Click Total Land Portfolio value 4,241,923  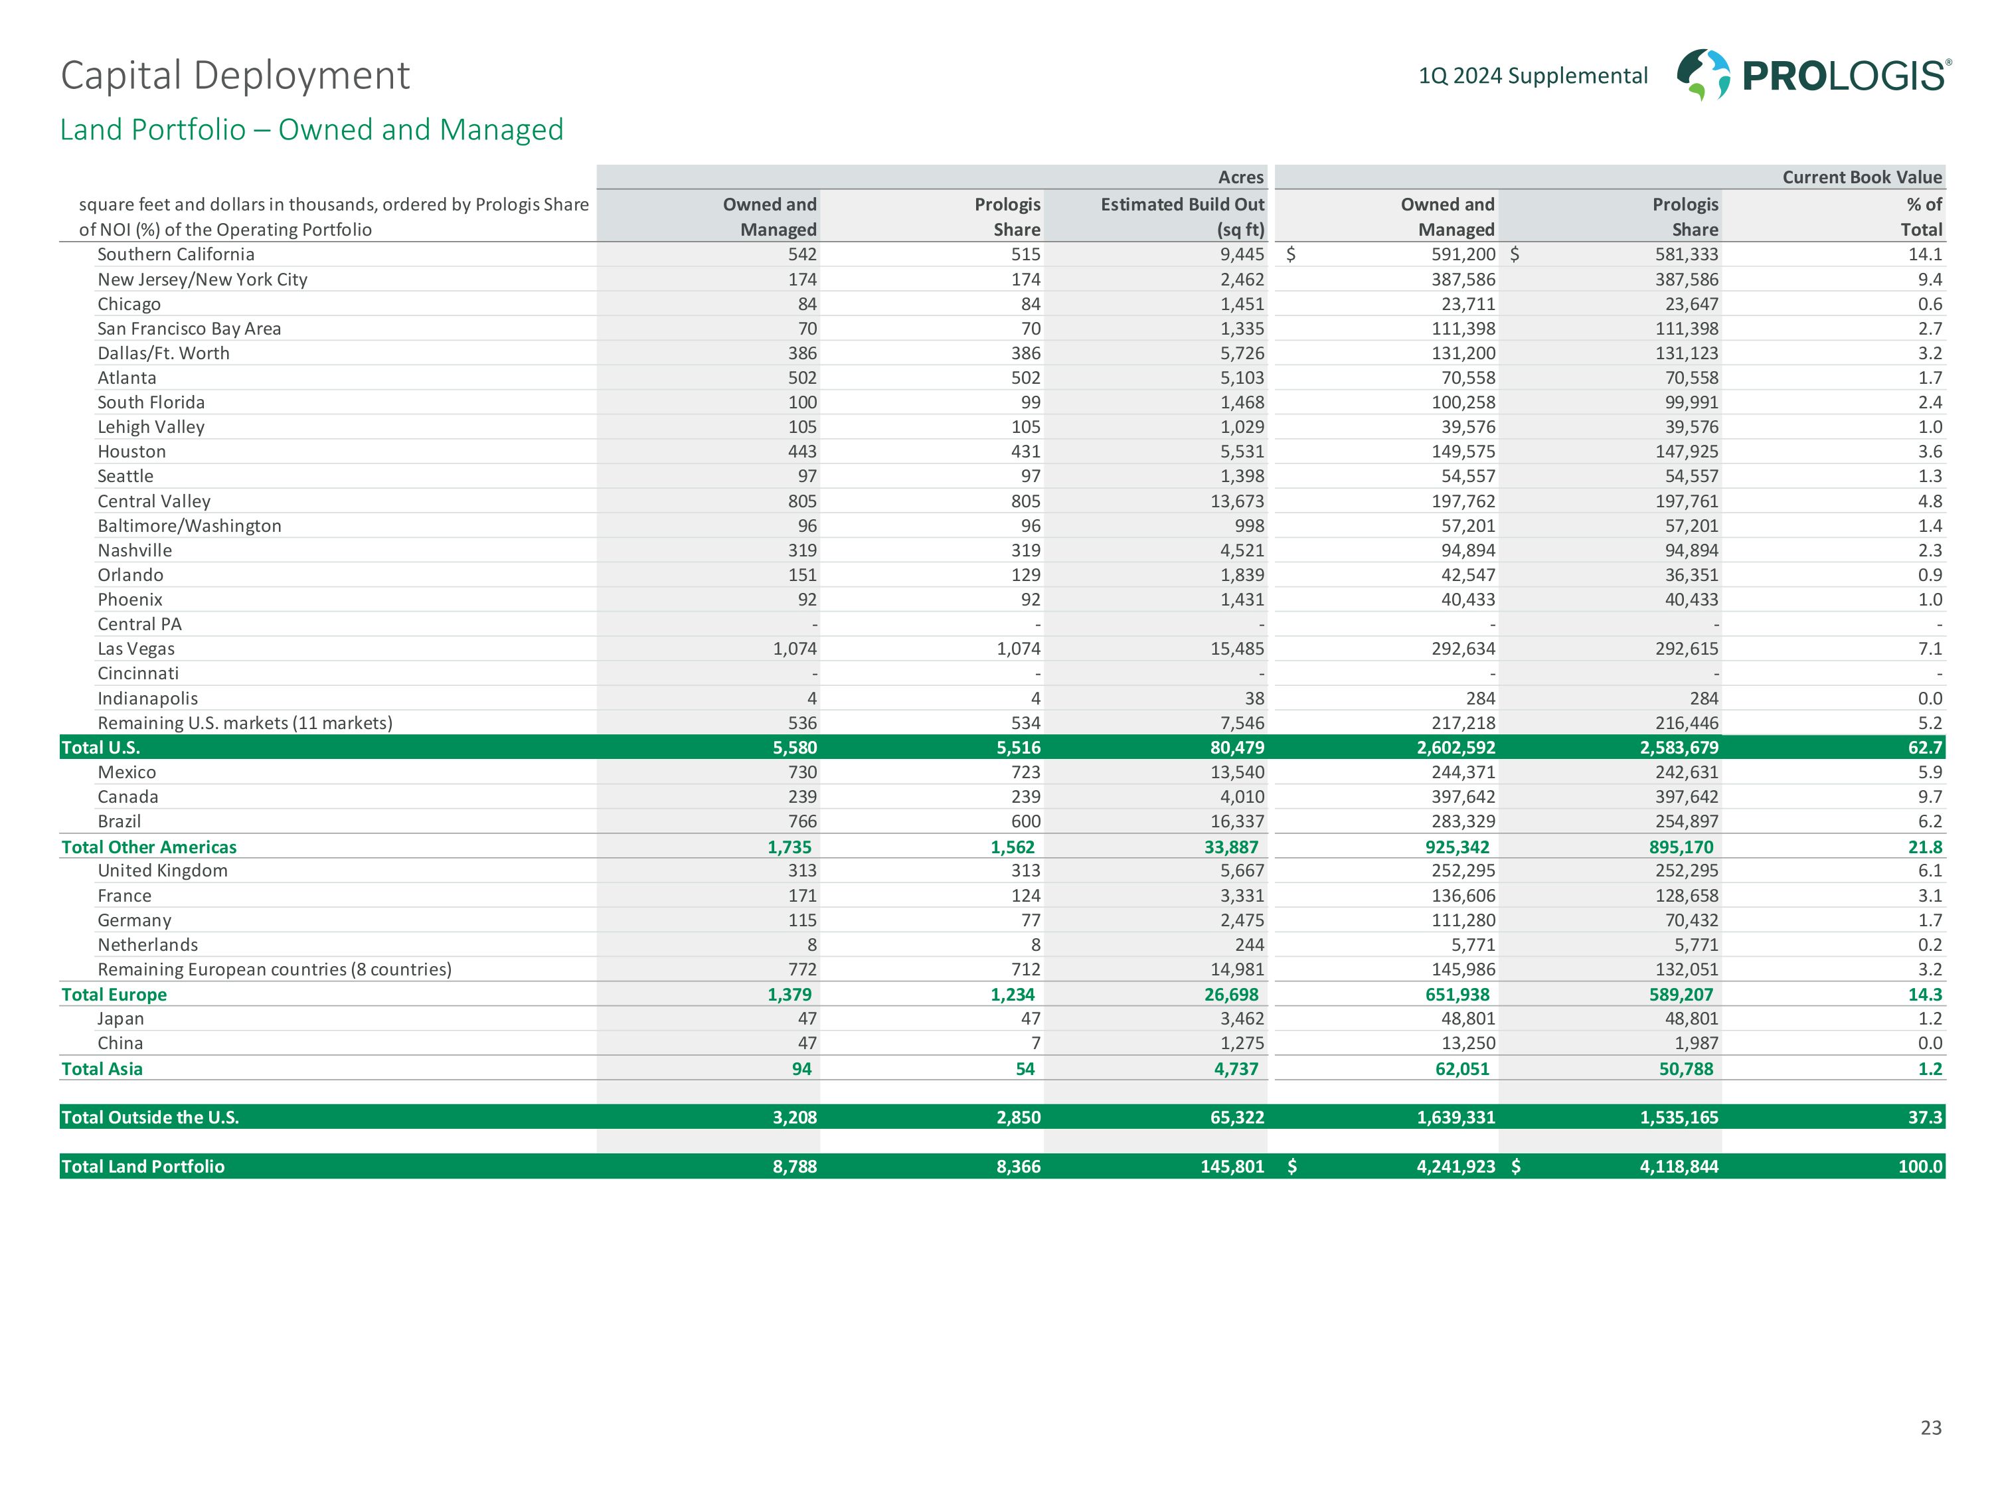[x=1455, y=1166]
